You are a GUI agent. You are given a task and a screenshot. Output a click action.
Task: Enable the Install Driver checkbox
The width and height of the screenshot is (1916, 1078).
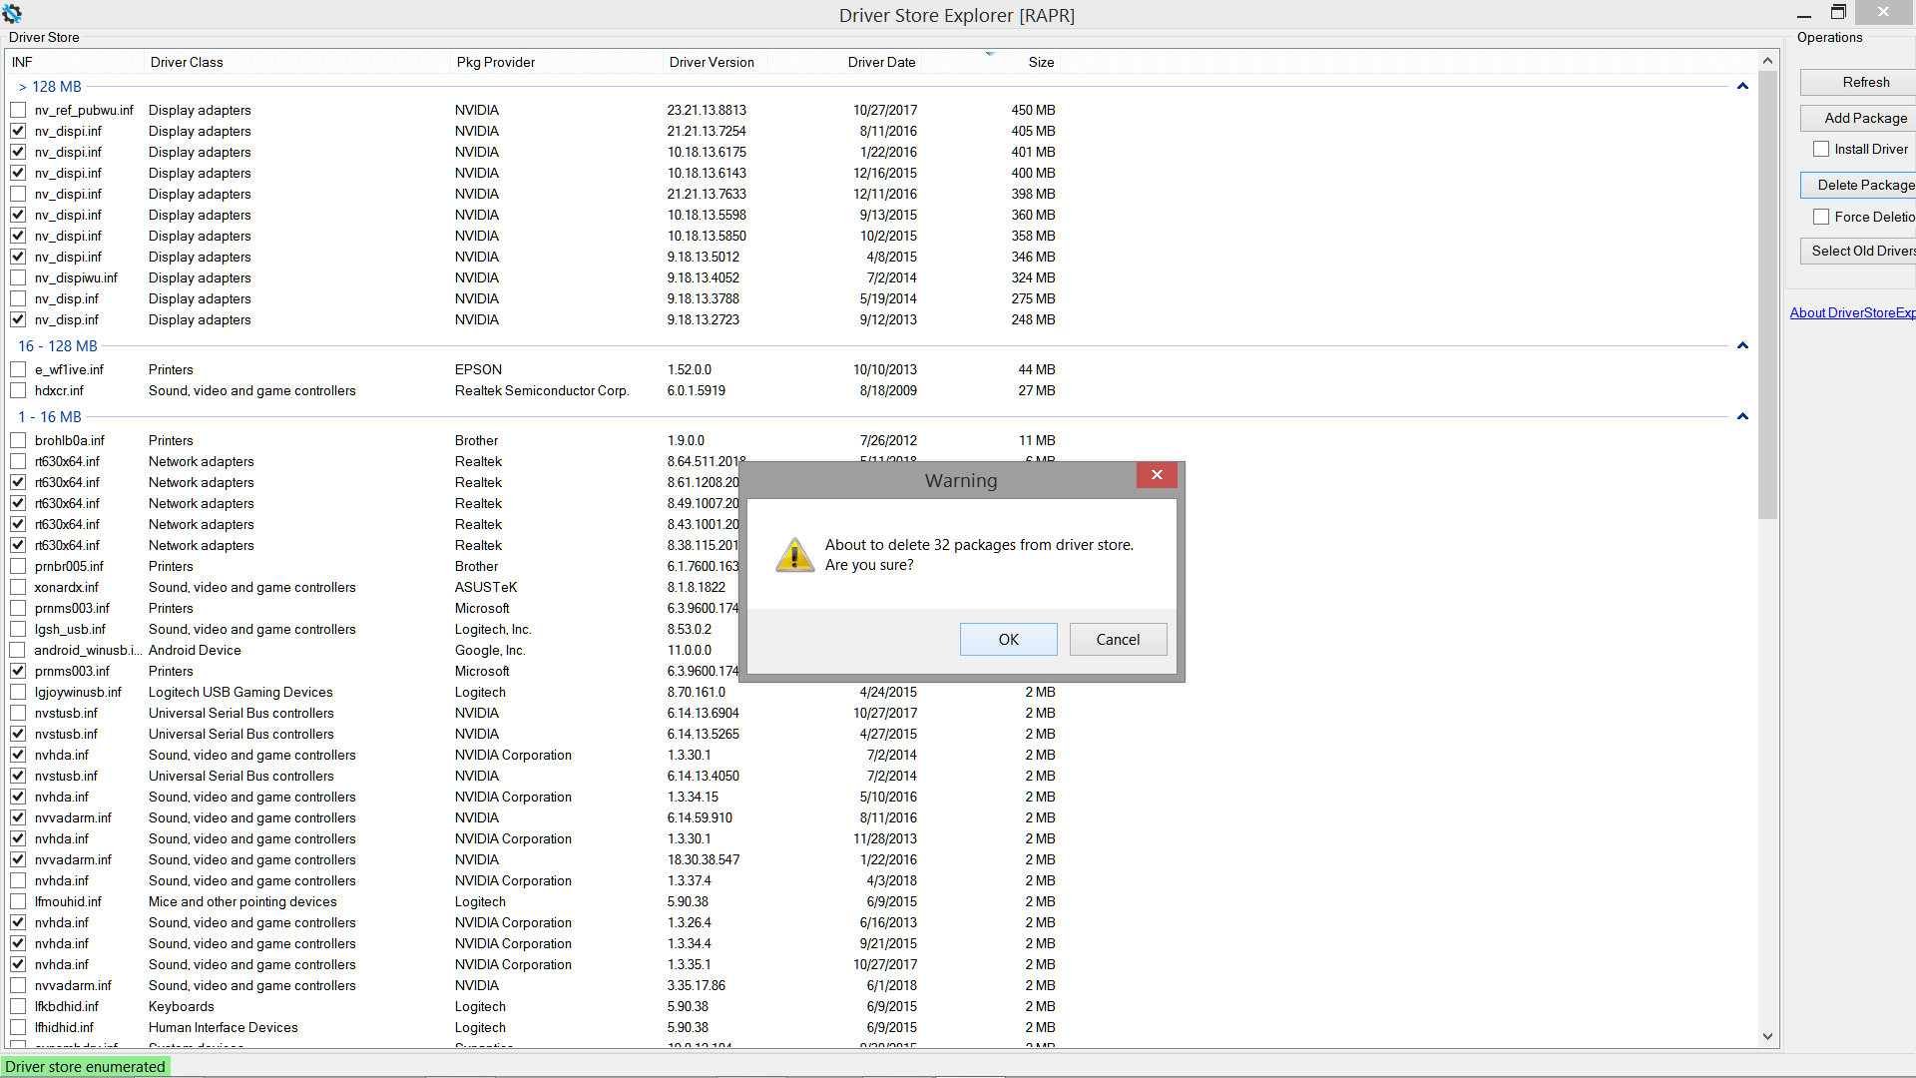(1821, 149)
